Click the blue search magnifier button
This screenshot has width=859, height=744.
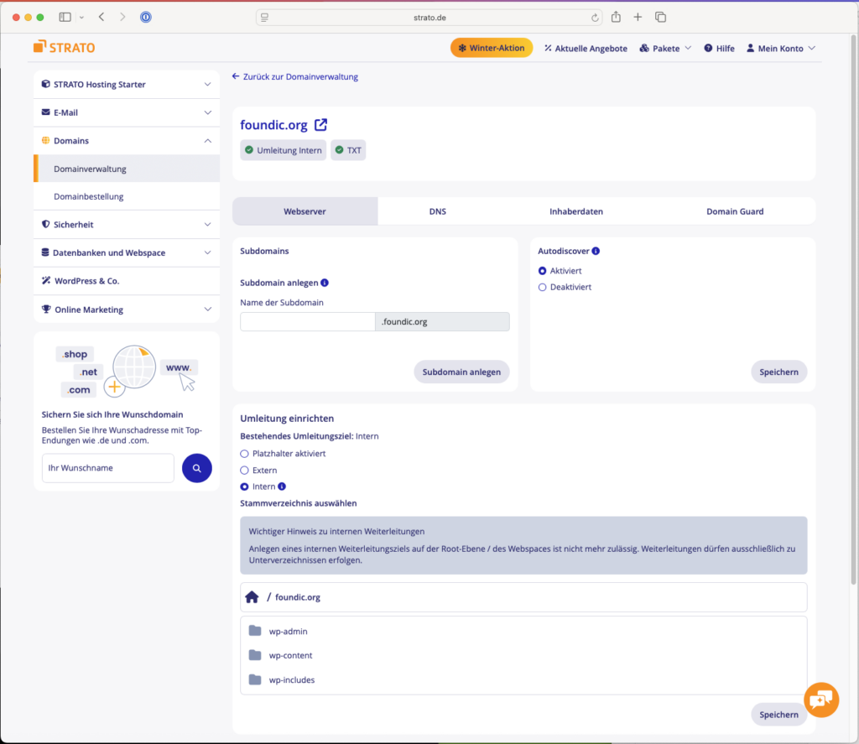pos(196,468)
